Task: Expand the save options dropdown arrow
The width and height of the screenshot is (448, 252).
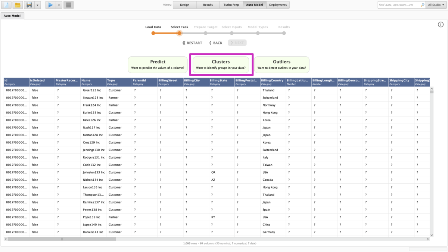Action: pos(37,5)
